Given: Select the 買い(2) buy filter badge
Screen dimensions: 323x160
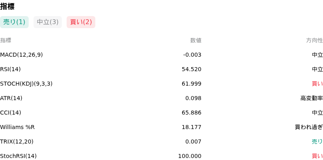Looking at the screenshot, I should pos(81,22).
